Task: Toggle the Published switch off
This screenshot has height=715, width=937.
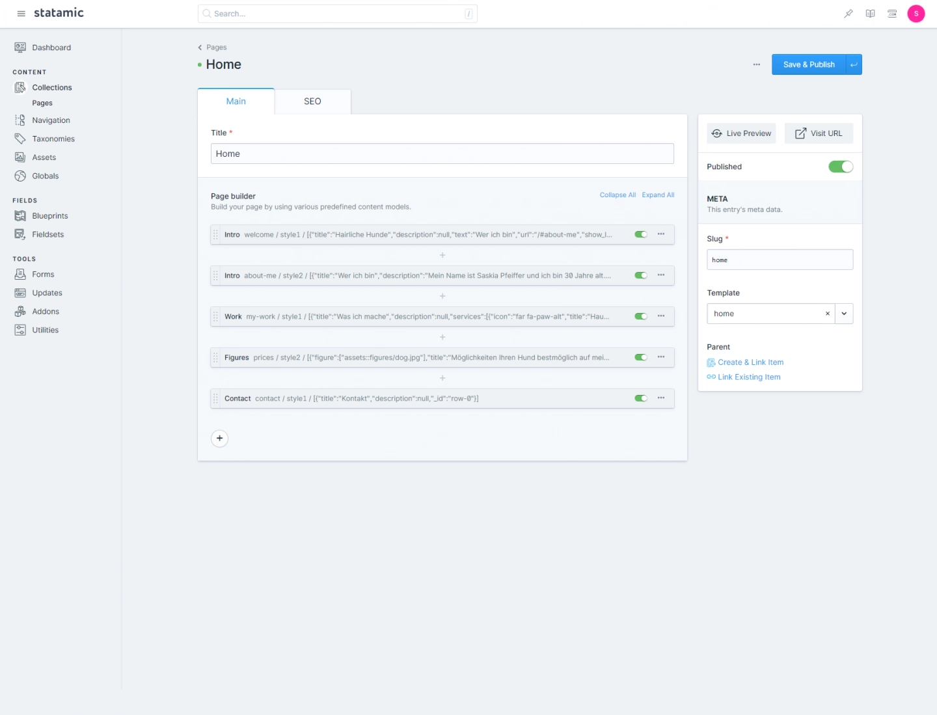Action: [x=840, y=167]
